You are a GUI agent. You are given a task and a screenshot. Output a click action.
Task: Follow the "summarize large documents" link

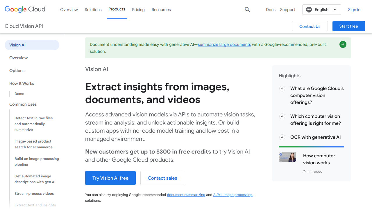point(224,44)
